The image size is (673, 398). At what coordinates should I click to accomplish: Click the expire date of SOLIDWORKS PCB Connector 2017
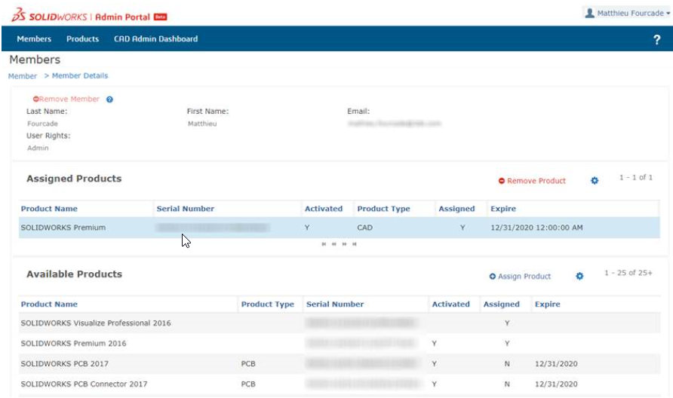click(556, 384)
